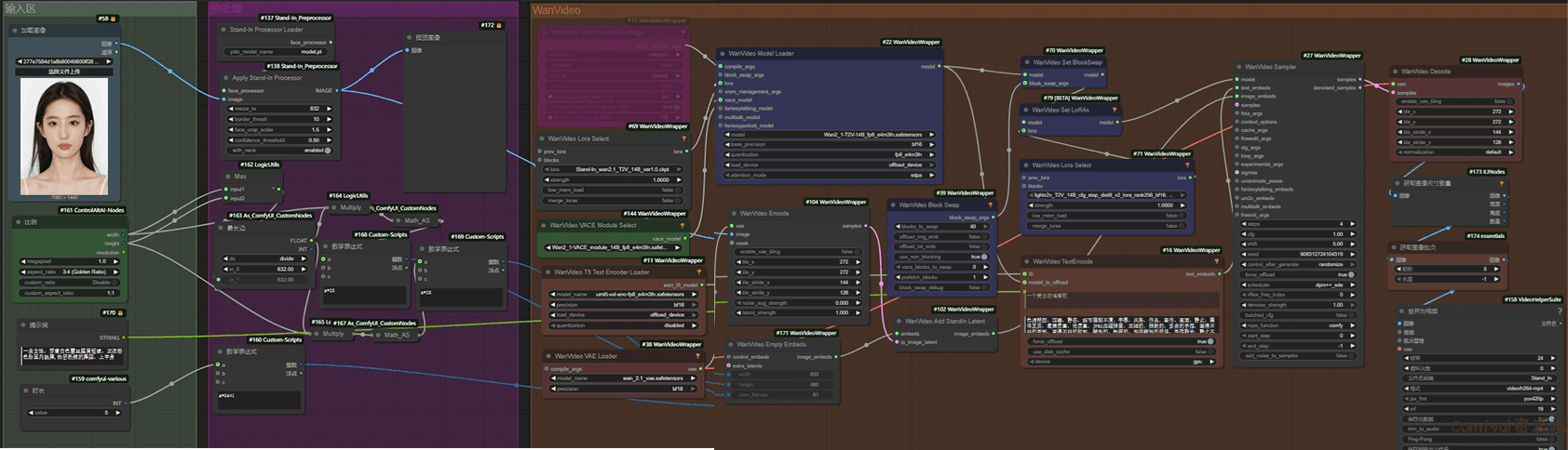Select the uploaded image filename field
The image size is (1568, 450).
tap(64, 61)
